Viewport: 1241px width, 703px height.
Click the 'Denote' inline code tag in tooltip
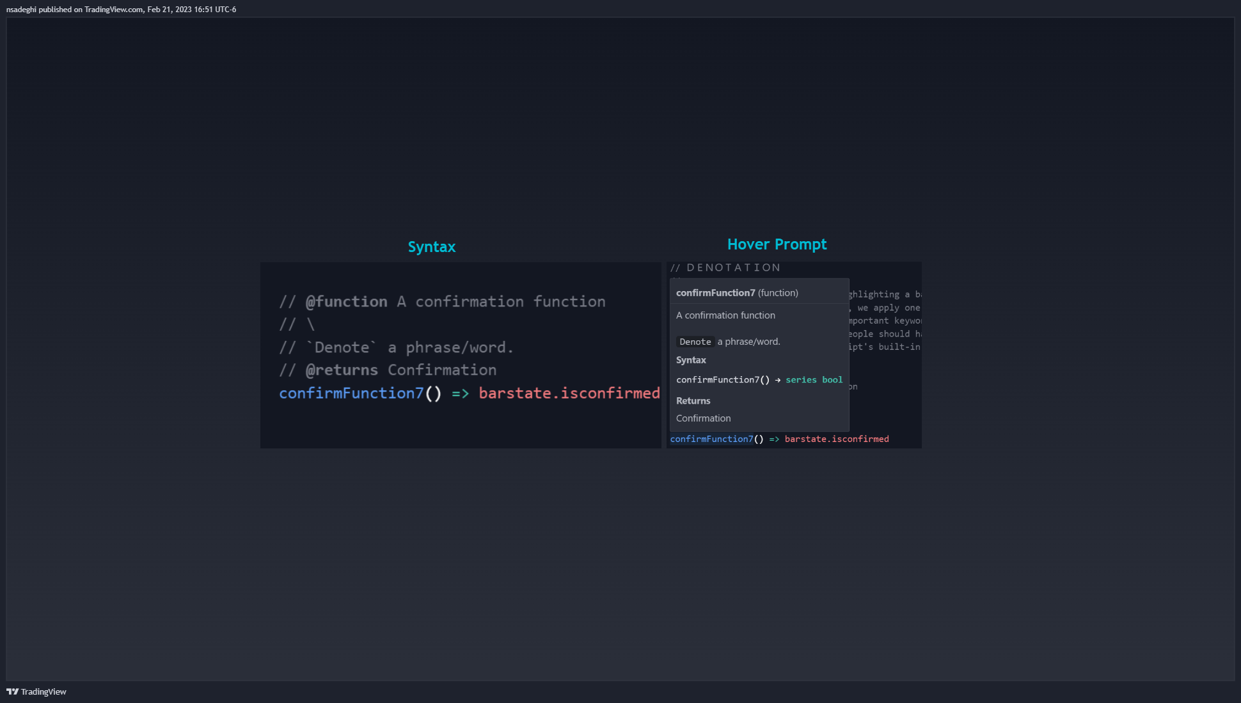(x=695, y=342)
